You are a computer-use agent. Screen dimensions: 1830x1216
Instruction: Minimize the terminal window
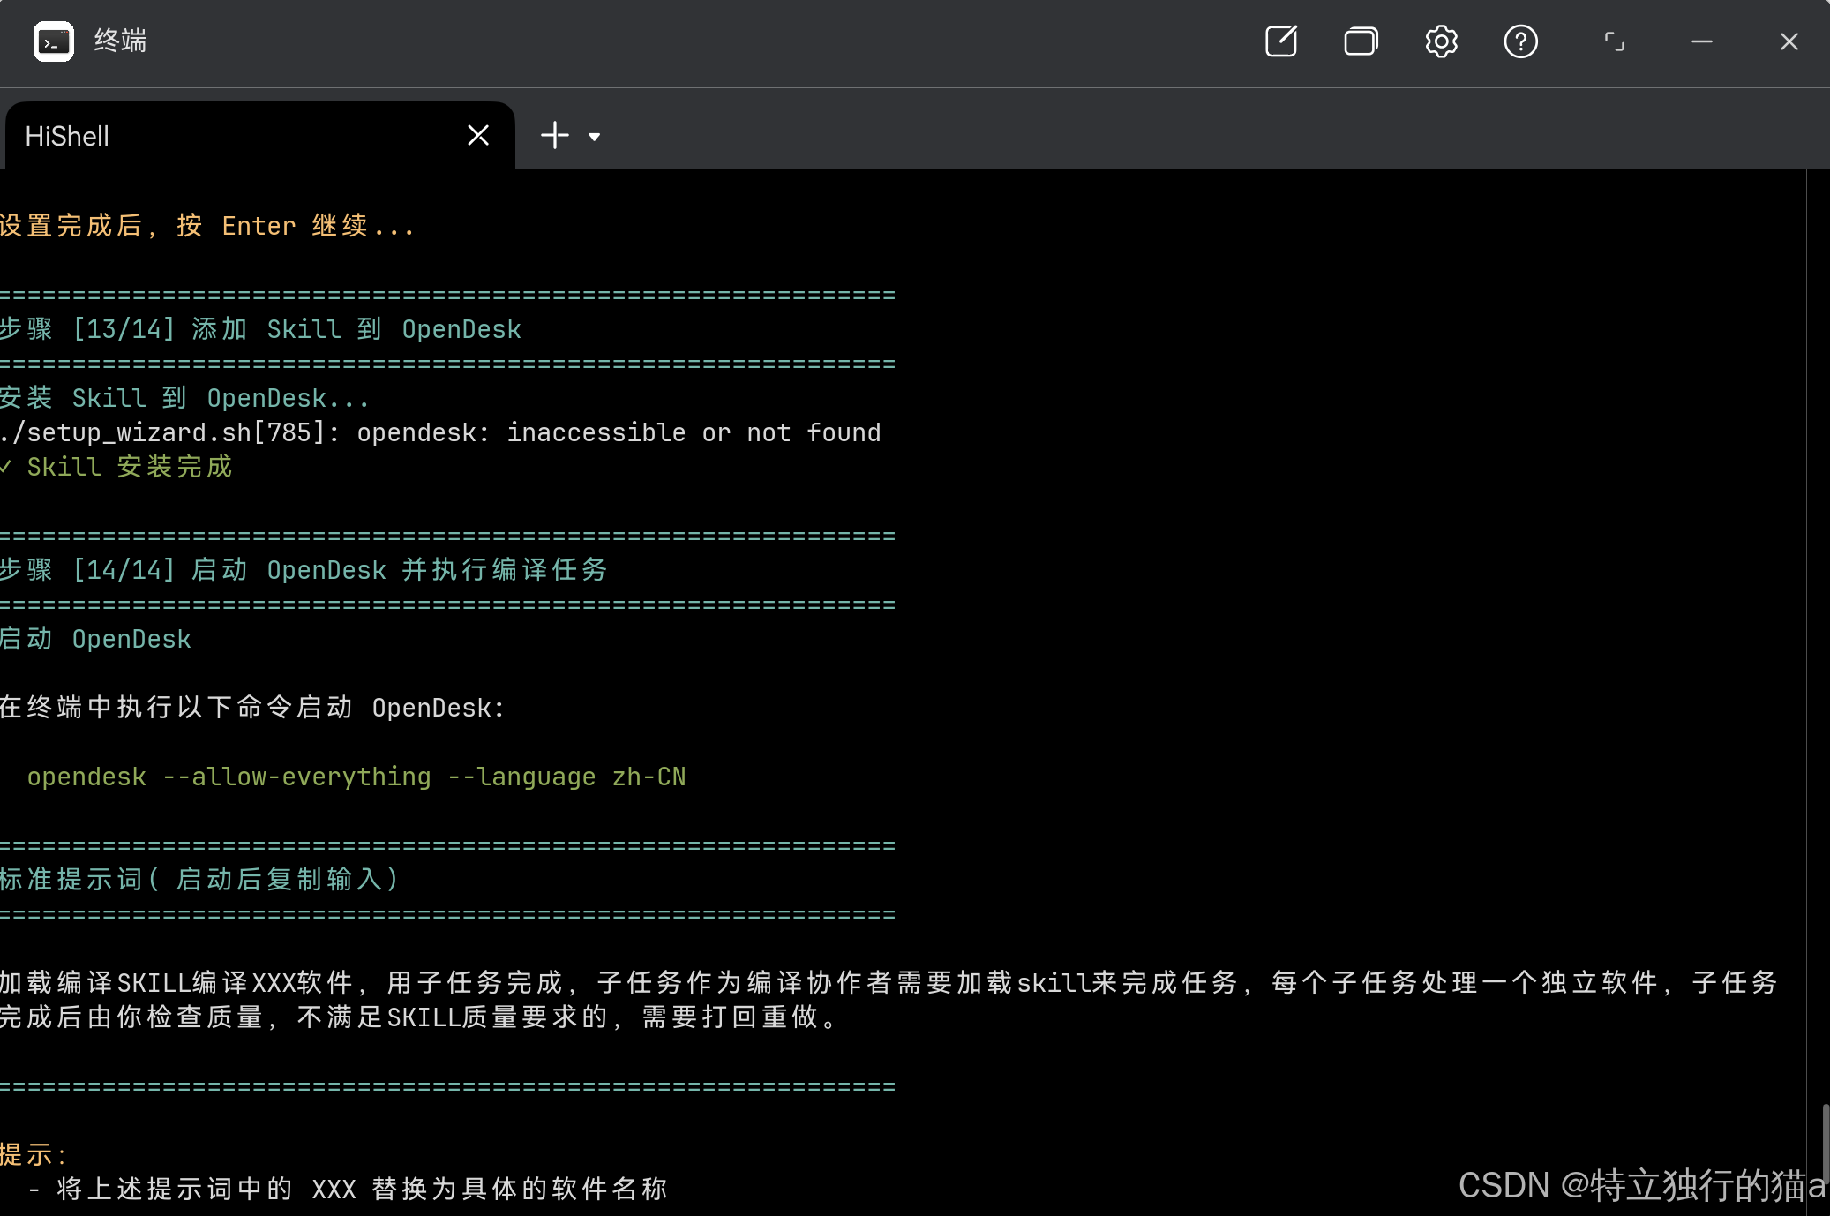(1702, 41)
